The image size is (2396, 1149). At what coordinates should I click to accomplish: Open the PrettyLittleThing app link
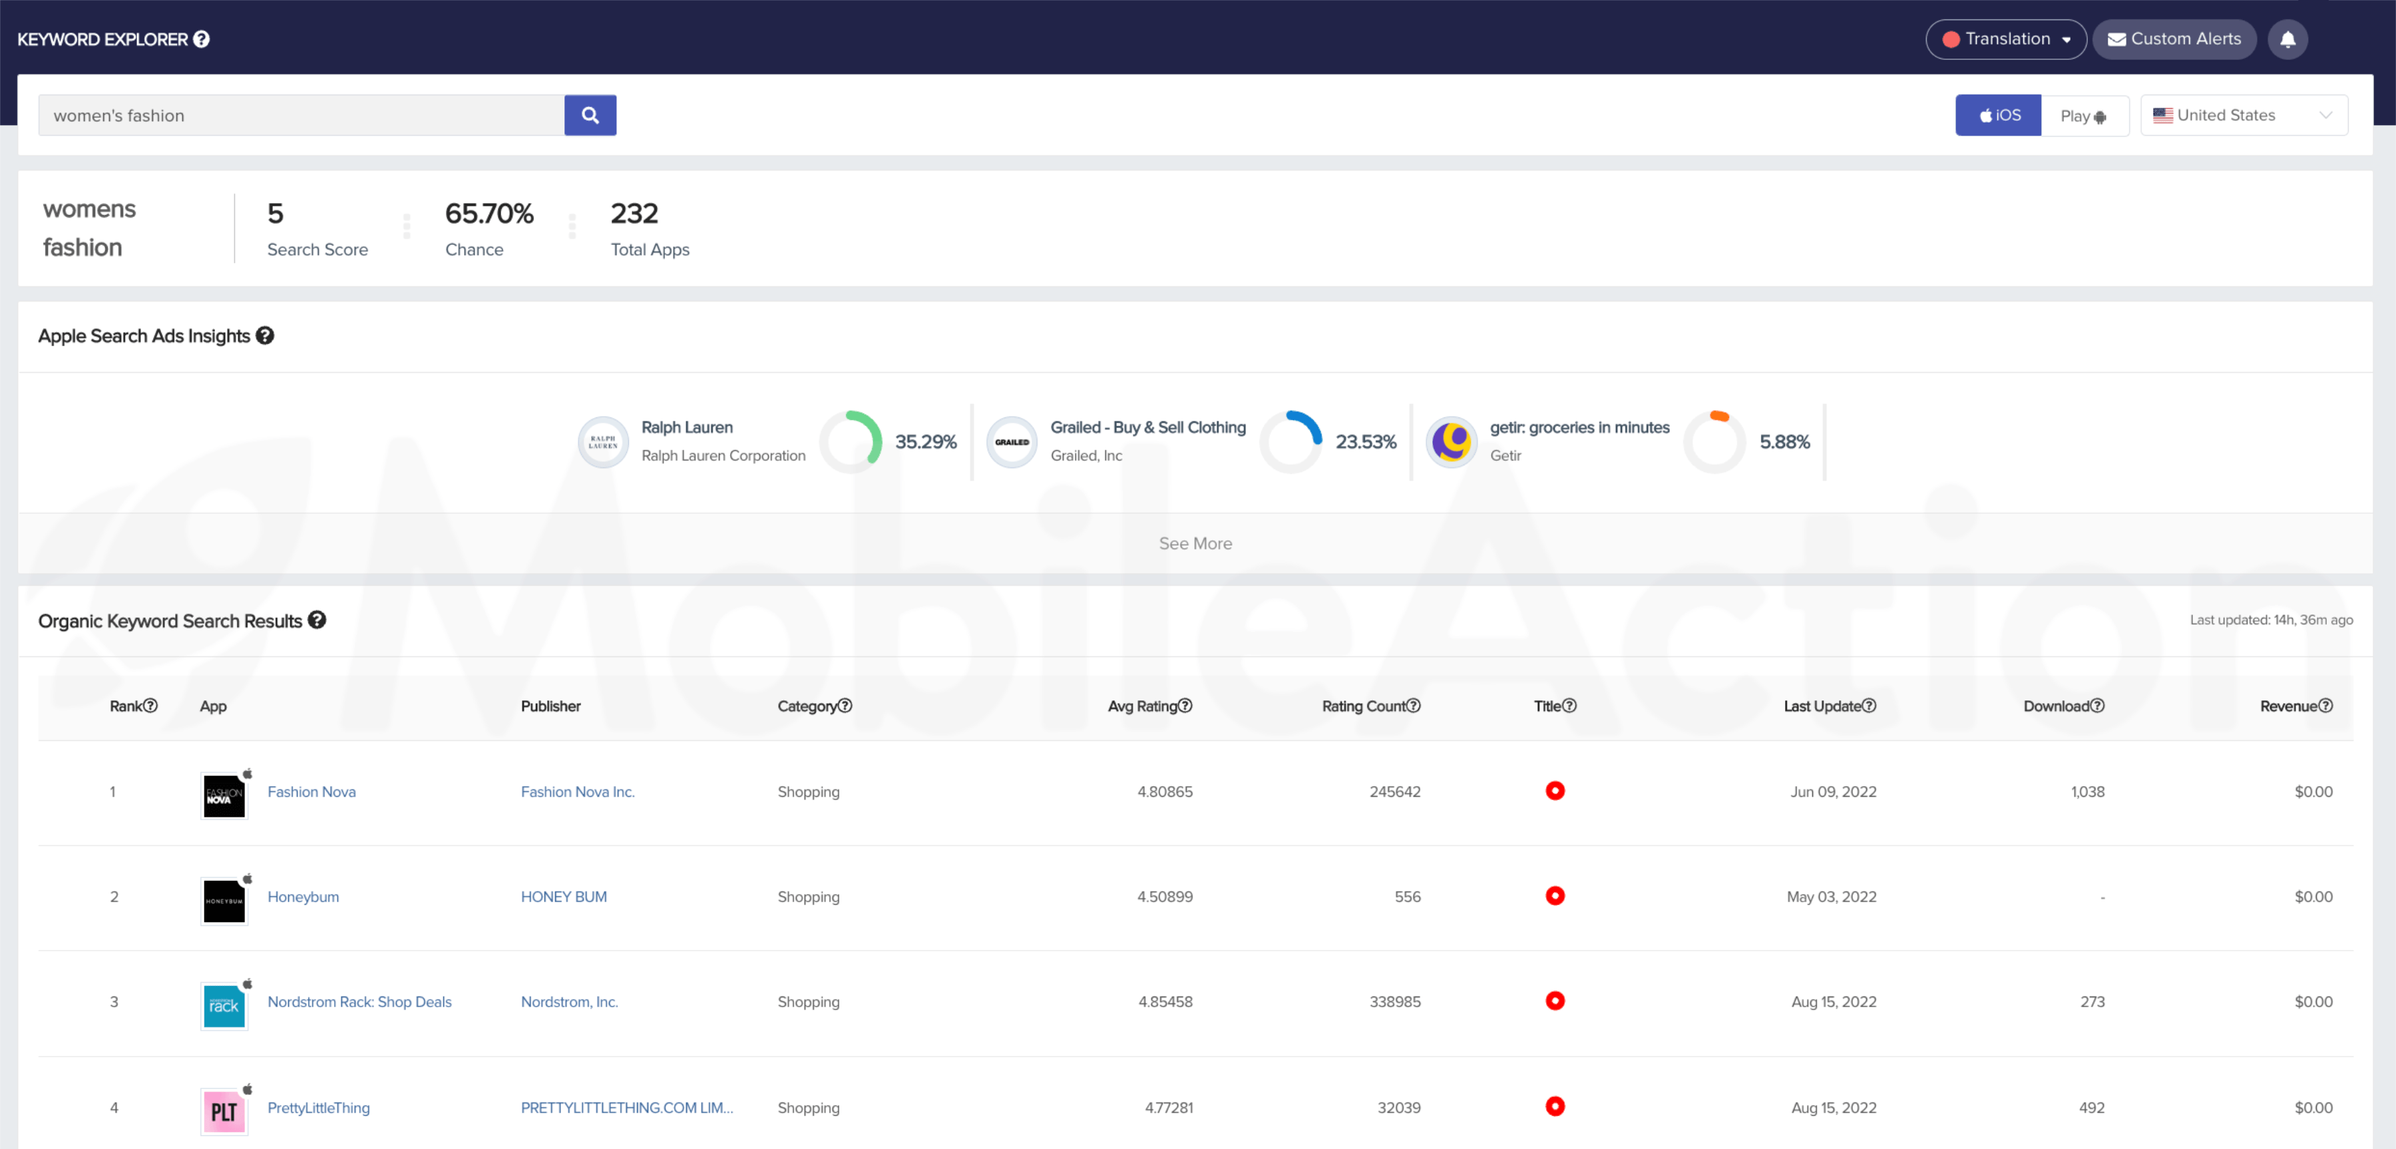(319, 1108)
